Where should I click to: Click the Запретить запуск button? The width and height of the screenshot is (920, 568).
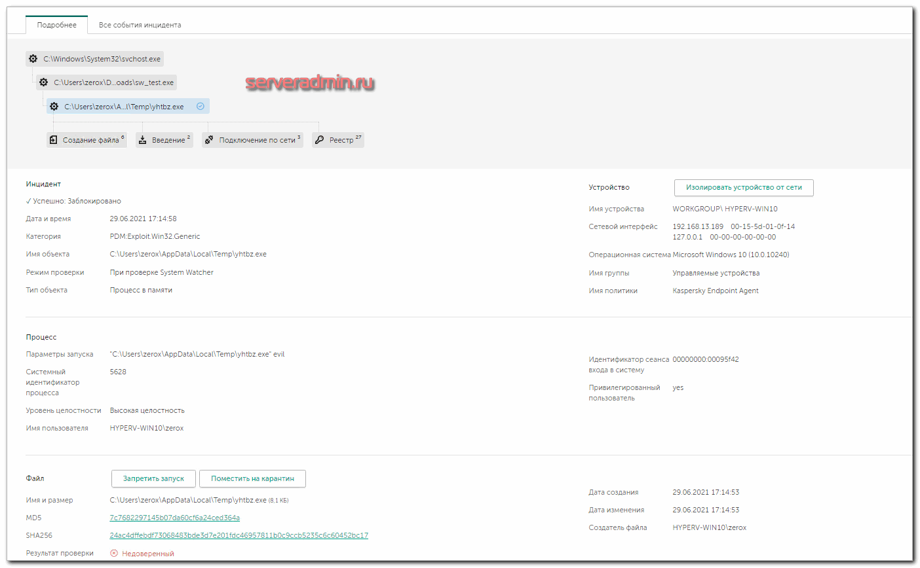tap(153, 479)
